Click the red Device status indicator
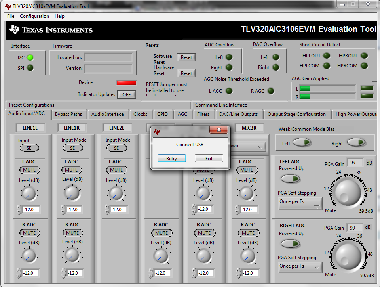Screen dimensions: 380x287 pos(127,83)
